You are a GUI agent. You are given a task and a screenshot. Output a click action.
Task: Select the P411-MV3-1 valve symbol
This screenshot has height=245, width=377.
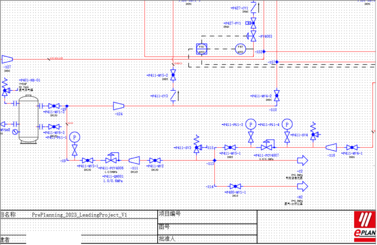click(x=88, y=160)
